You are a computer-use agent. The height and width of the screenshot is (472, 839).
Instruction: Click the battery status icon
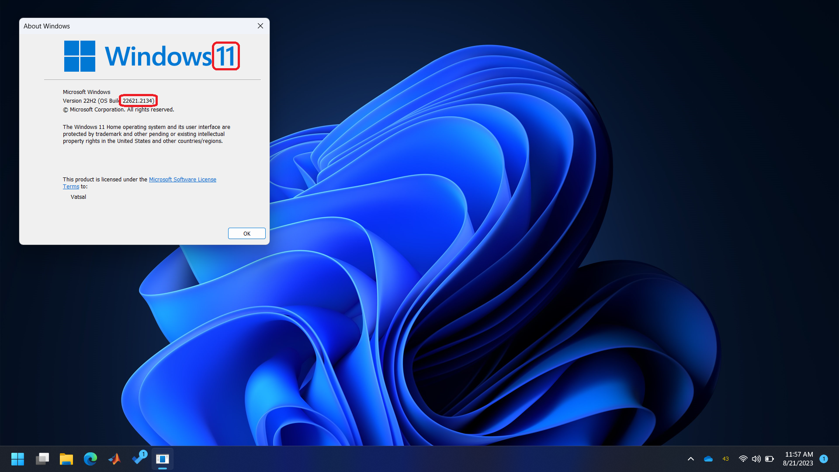(x=770, y=459)
